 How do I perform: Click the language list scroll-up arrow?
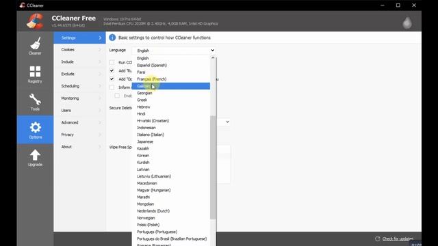coord(213,57)
